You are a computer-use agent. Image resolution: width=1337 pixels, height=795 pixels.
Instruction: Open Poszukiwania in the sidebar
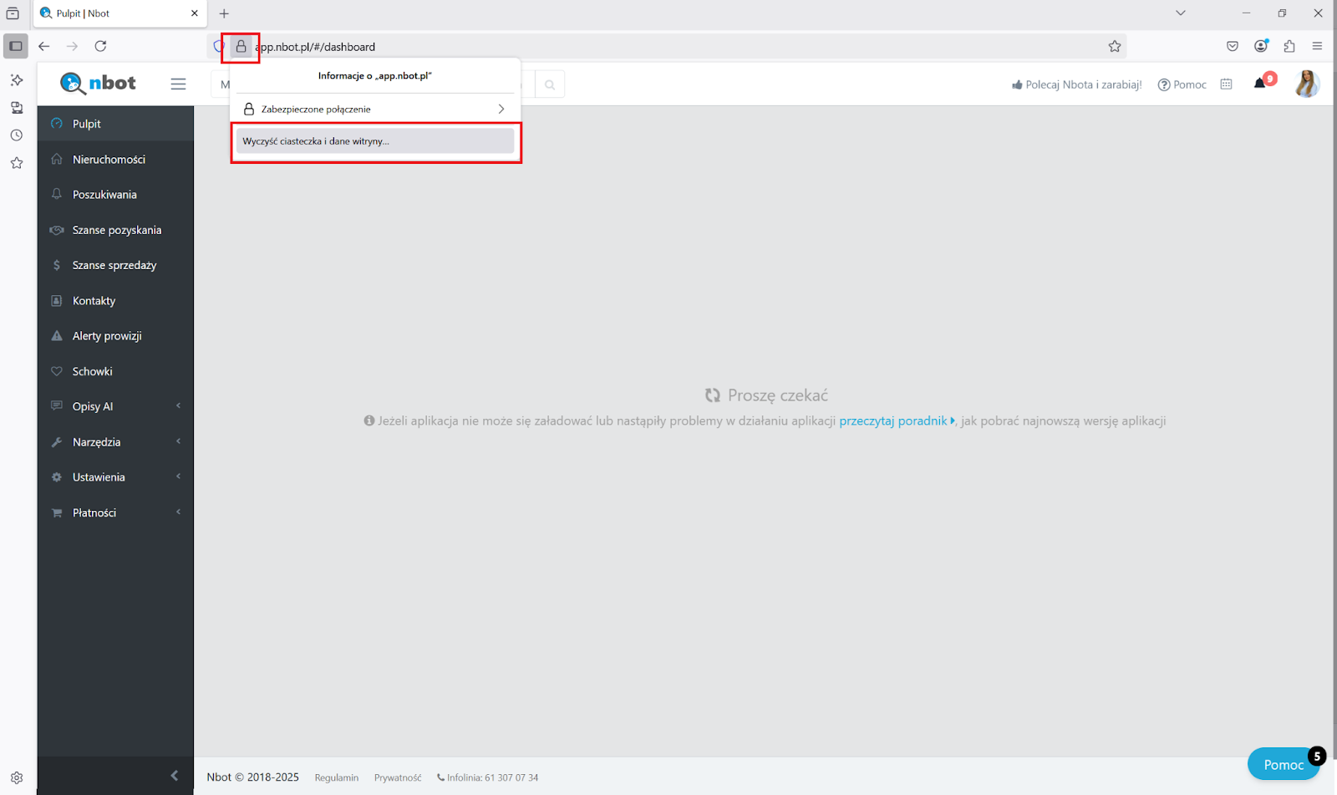115,195
